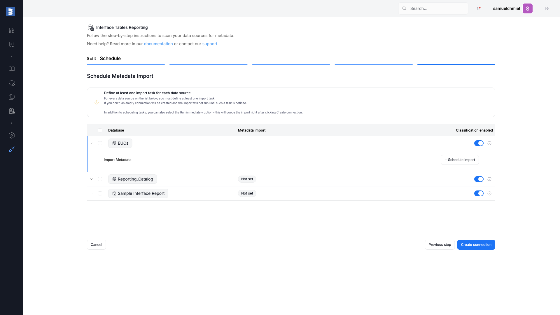Screen dimensions: 560x315
Task: Click the warning icon in notice box
Action: (97, 102)
